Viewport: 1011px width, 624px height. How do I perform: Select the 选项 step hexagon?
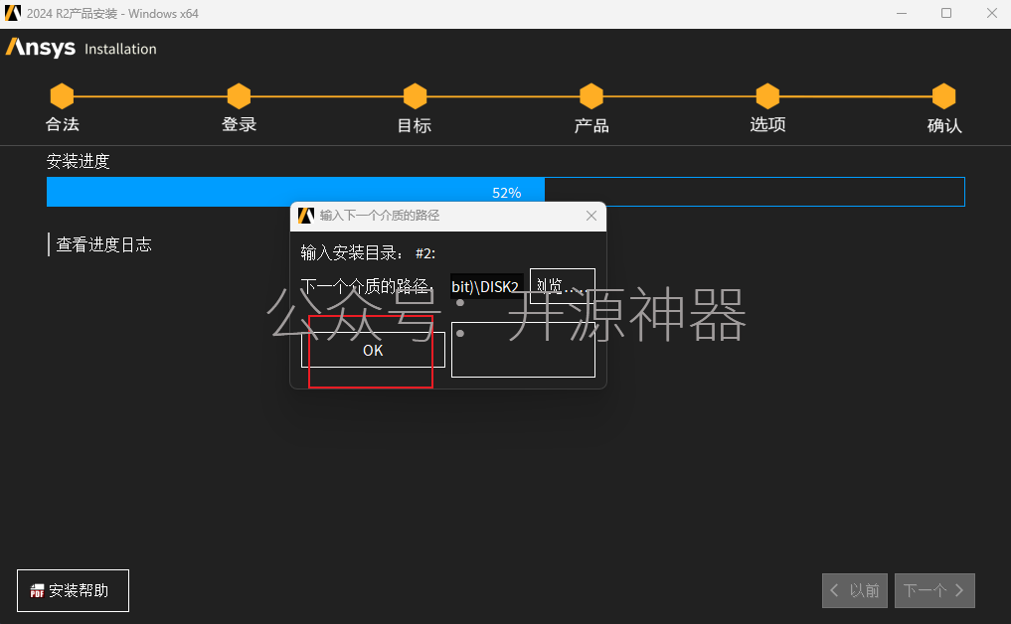(x=767, y=96)
